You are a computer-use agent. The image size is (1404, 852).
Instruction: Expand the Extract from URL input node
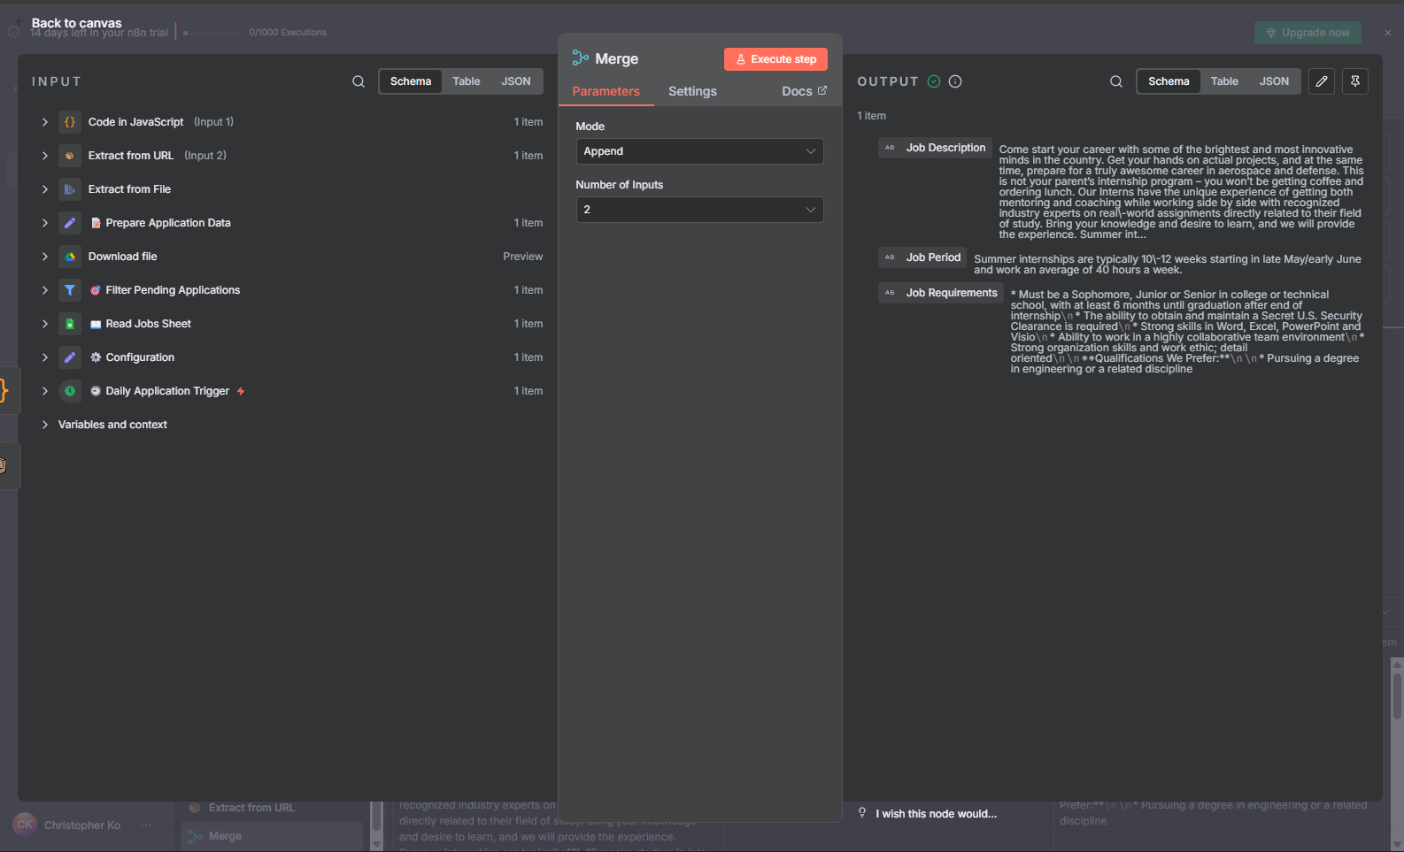click(45, 156)
